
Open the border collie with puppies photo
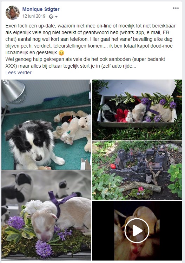coord(46,125)
